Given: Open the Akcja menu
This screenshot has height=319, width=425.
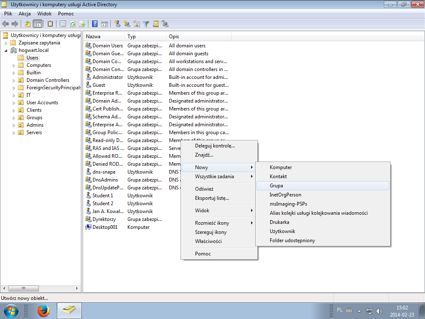Looking at the screenshot, I should pos(24,14).
